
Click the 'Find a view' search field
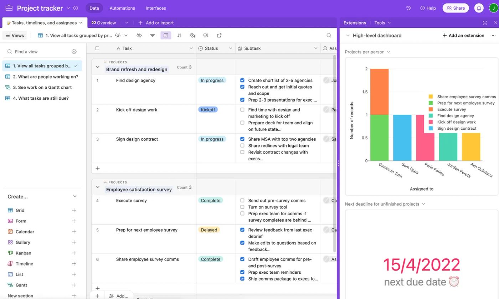26,51
